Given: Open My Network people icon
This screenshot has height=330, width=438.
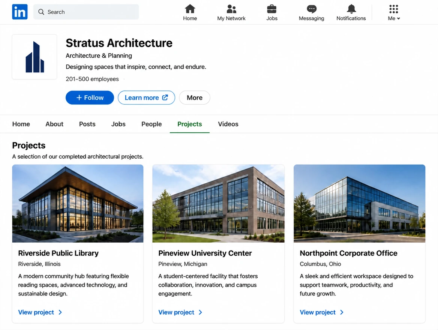Looking at the screenshot, I should [231, 9].
